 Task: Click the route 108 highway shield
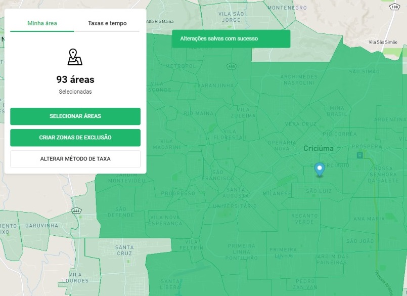[x=393, y=8]
